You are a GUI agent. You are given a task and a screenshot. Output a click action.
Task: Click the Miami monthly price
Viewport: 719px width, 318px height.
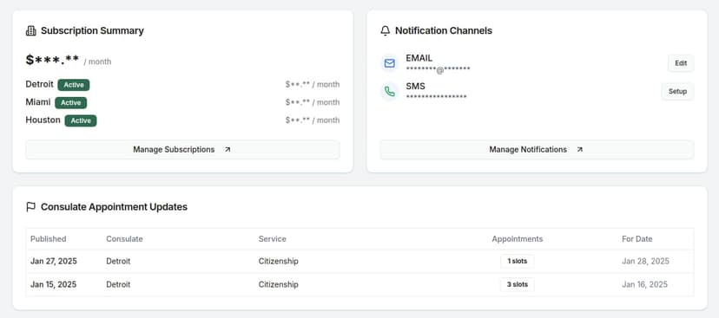(x=313, y=102)
